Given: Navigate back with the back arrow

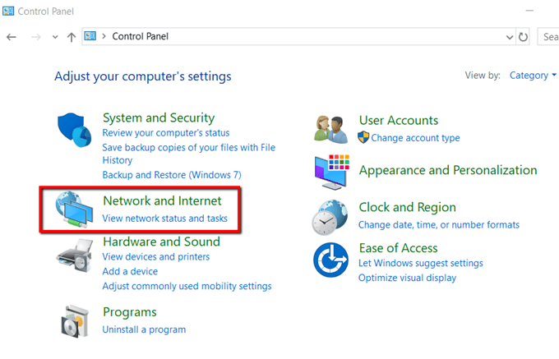Looking at the screenshot, I should point(12,37).
